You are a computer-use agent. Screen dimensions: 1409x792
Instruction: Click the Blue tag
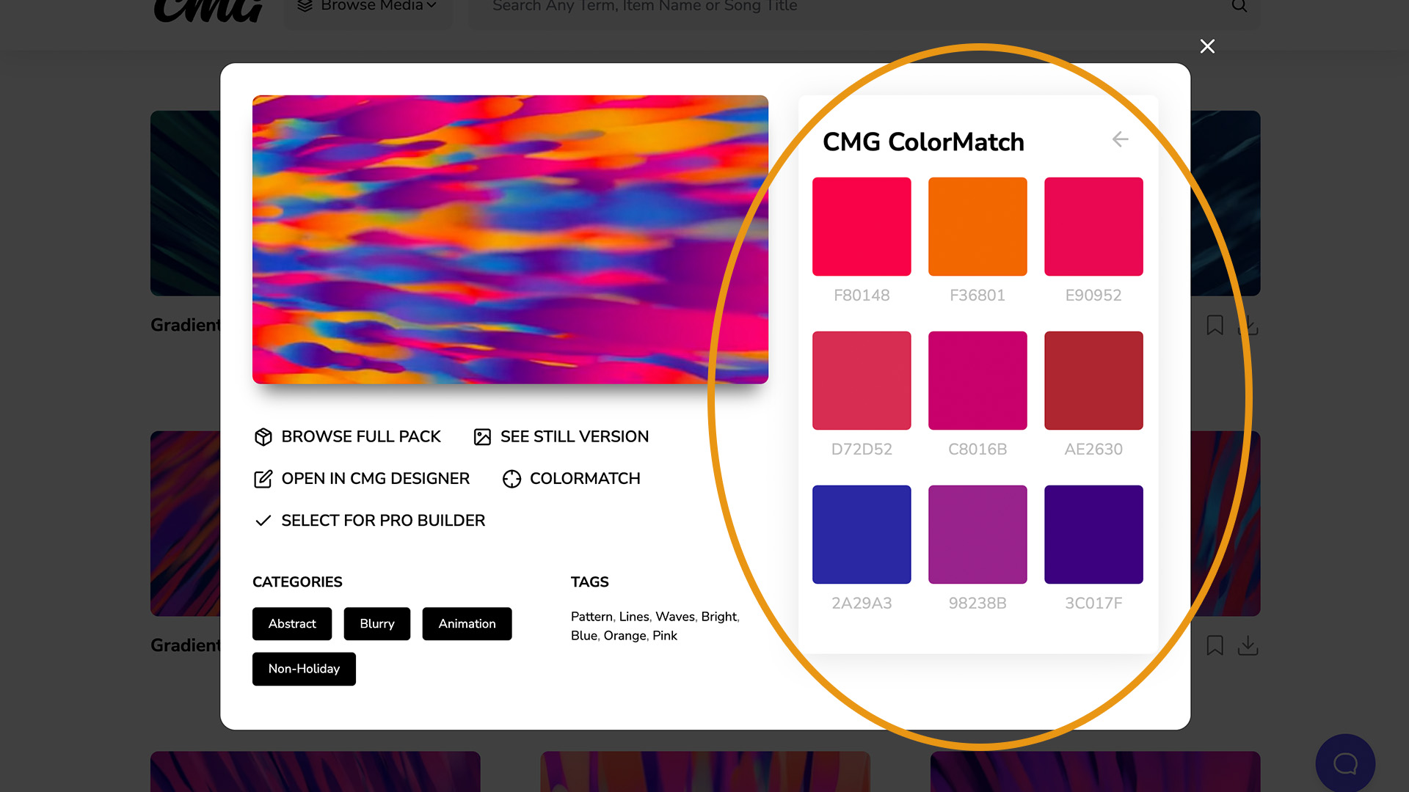(x=584, y=636)
